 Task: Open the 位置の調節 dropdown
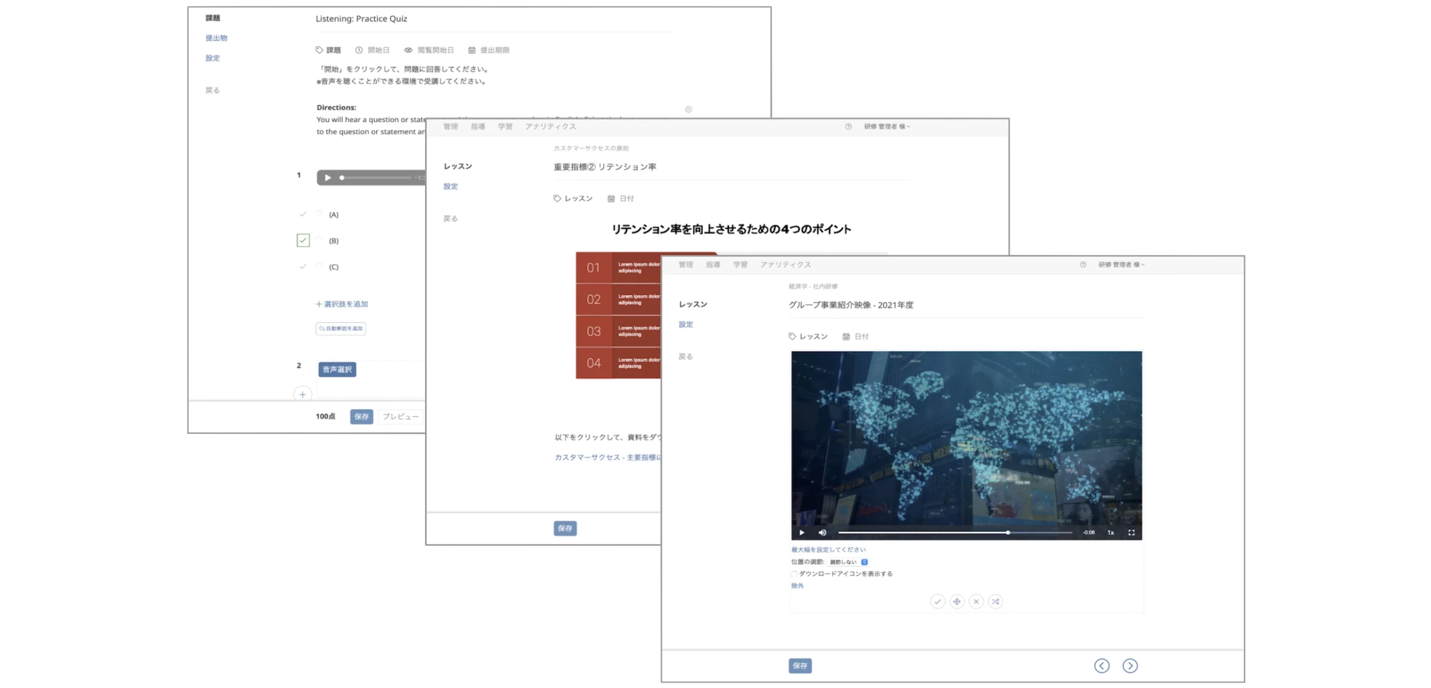[847, 562]
